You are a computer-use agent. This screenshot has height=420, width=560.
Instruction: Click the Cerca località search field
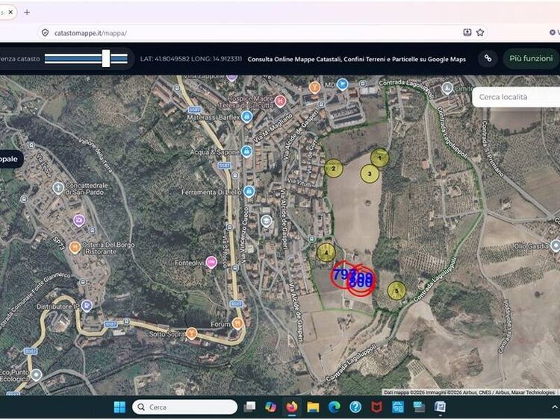click(516, 97)
